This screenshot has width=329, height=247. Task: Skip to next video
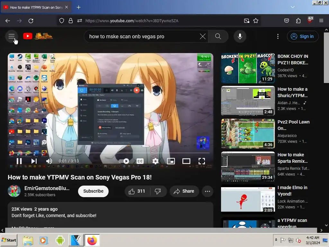click(34, 161)
